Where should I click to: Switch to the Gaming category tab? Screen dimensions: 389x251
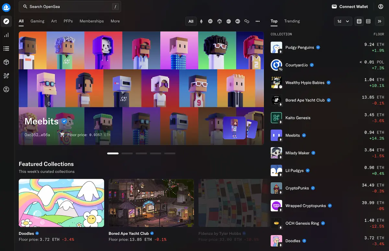tap(37, 21)
